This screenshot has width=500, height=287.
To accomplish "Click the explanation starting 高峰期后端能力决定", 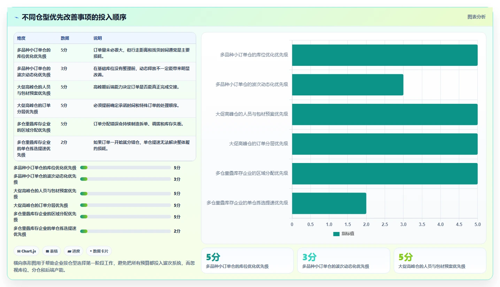I will (137, 87).
